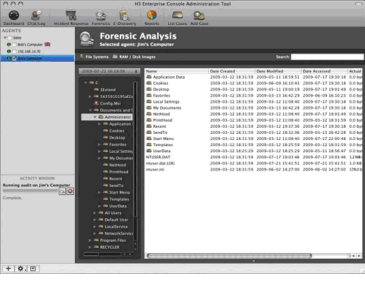
Task: Launch Incident Response
Action: (x=71, y=18)
